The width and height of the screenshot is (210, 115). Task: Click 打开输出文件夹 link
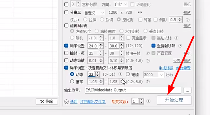click(x=93, y=102)
